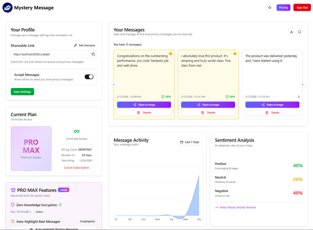Refresh the messages list

[299, 32]
